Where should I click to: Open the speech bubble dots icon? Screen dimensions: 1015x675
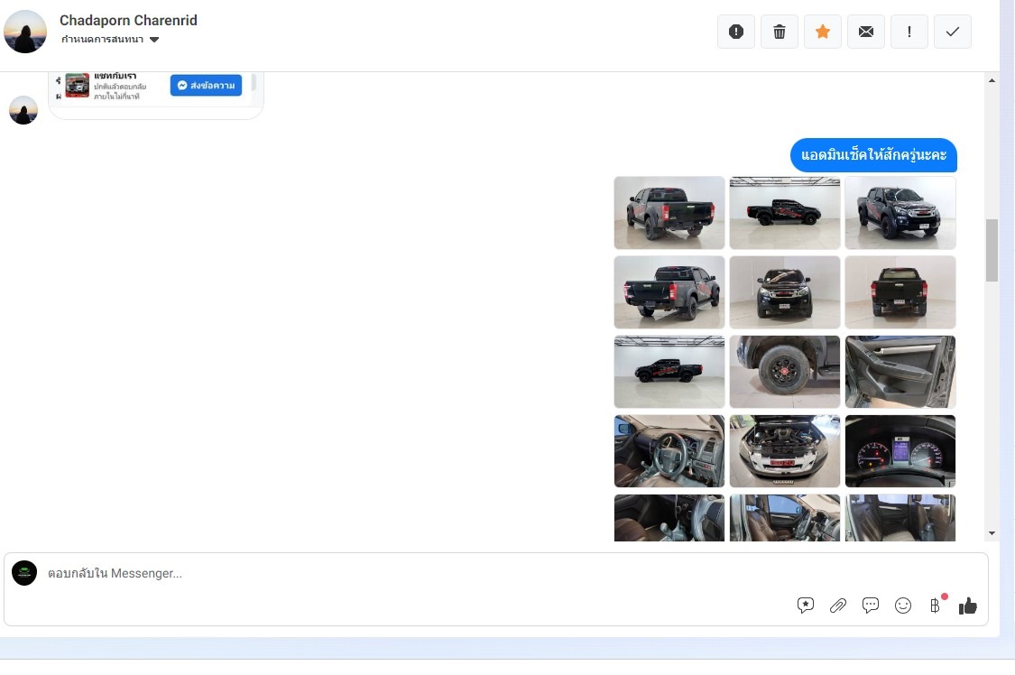click(871, 606)
